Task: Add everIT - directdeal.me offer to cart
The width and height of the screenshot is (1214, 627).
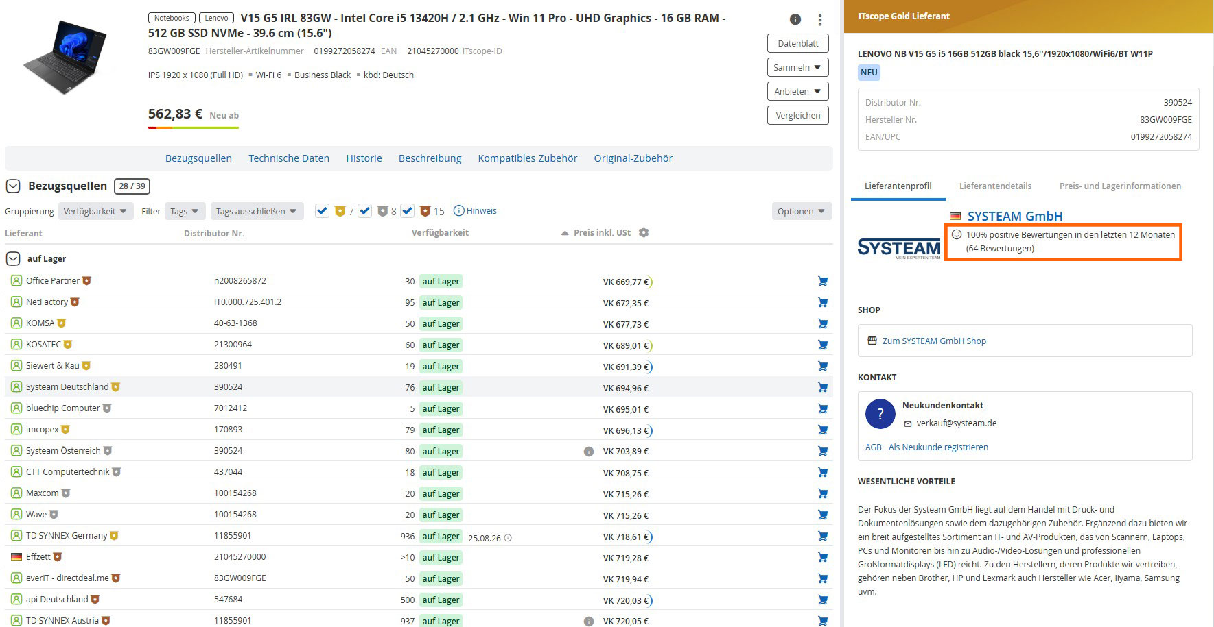Action: pos(823,578)
